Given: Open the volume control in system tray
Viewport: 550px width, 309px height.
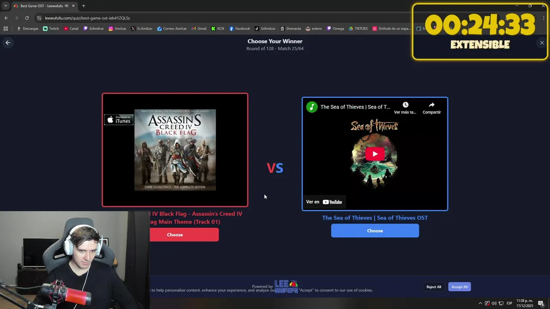Looking at the screenshot, I should tap(494, 303).
